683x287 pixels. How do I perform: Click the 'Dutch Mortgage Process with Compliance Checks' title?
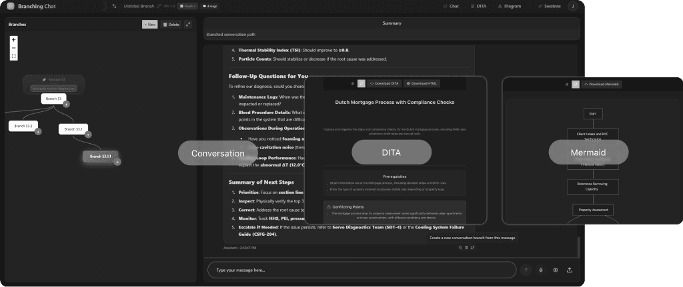click(395, 102)
